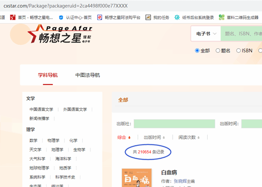Select the ISBN radio button
This screenshot has width=262, height=187.
[x=238, y=51]
